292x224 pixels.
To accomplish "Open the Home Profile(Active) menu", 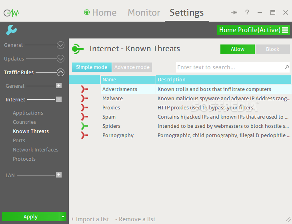I will click(x=254, y=30).
